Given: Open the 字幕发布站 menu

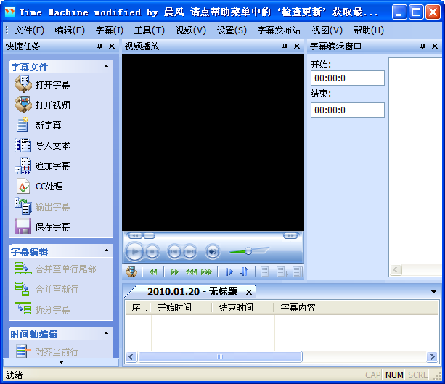Looking at the screenshot, I should 279,30.
